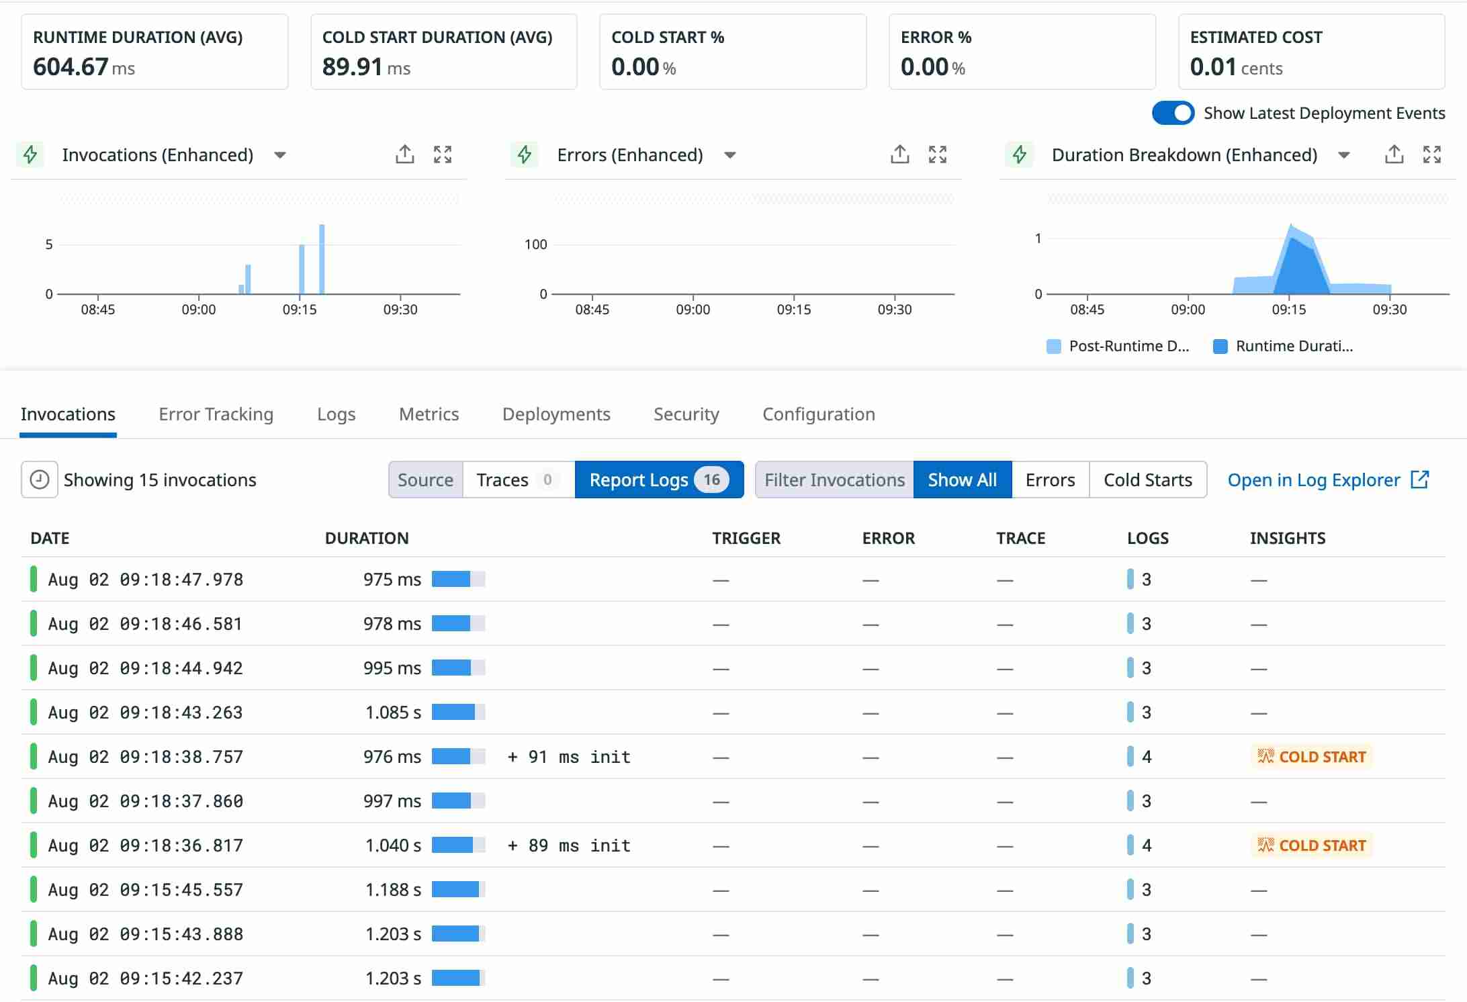Image resolution: width=1467 pixels, height=1002 pixels.
Task: Click Runtime Duration legend color swatch
Action: [x=1220, y=346]
